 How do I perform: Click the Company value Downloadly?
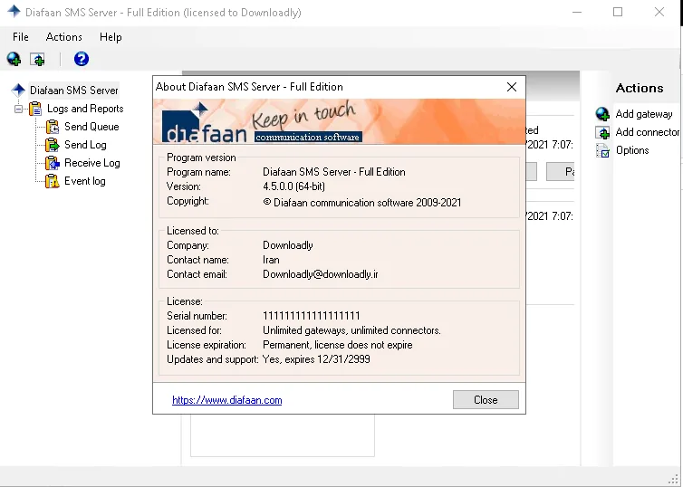287,245
